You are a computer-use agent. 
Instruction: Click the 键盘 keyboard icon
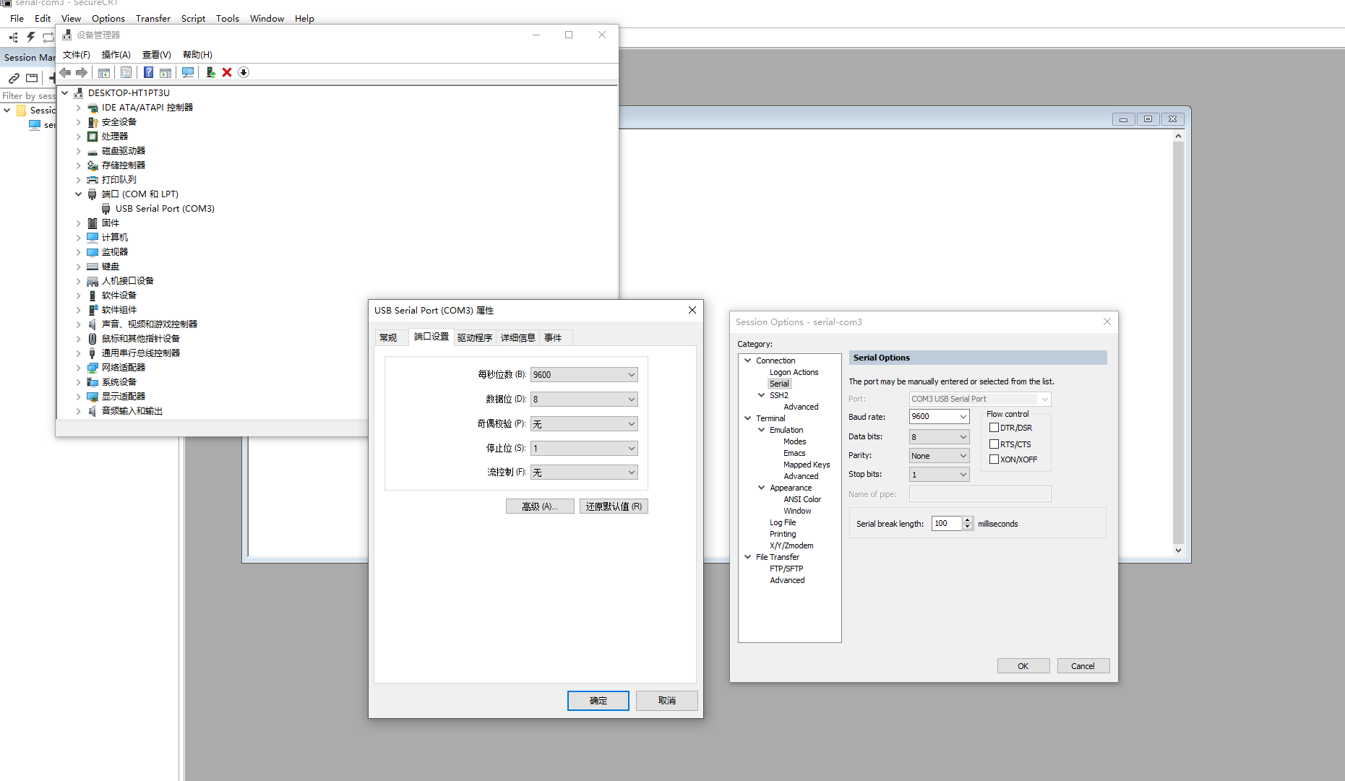coord(93,267)
